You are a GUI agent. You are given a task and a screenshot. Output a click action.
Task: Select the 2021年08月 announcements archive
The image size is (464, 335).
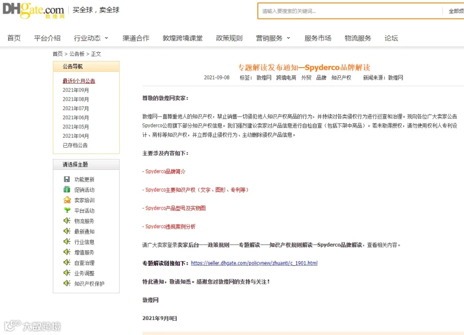[x=76, y=99]
